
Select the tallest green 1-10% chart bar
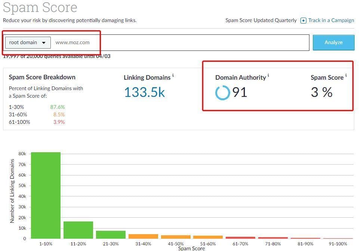45,195
